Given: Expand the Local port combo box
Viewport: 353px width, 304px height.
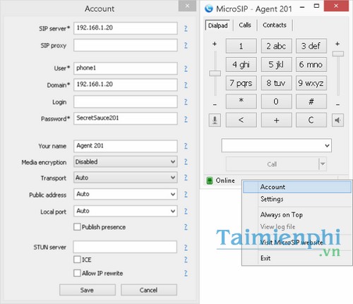Looking at the screenshot, I should pos(126,211).
